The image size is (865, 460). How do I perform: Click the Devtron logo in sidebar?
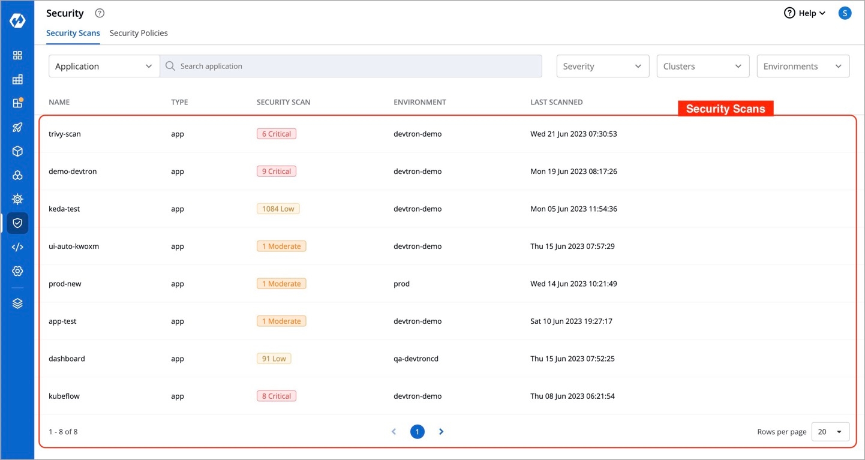click(x=17, y=20)
